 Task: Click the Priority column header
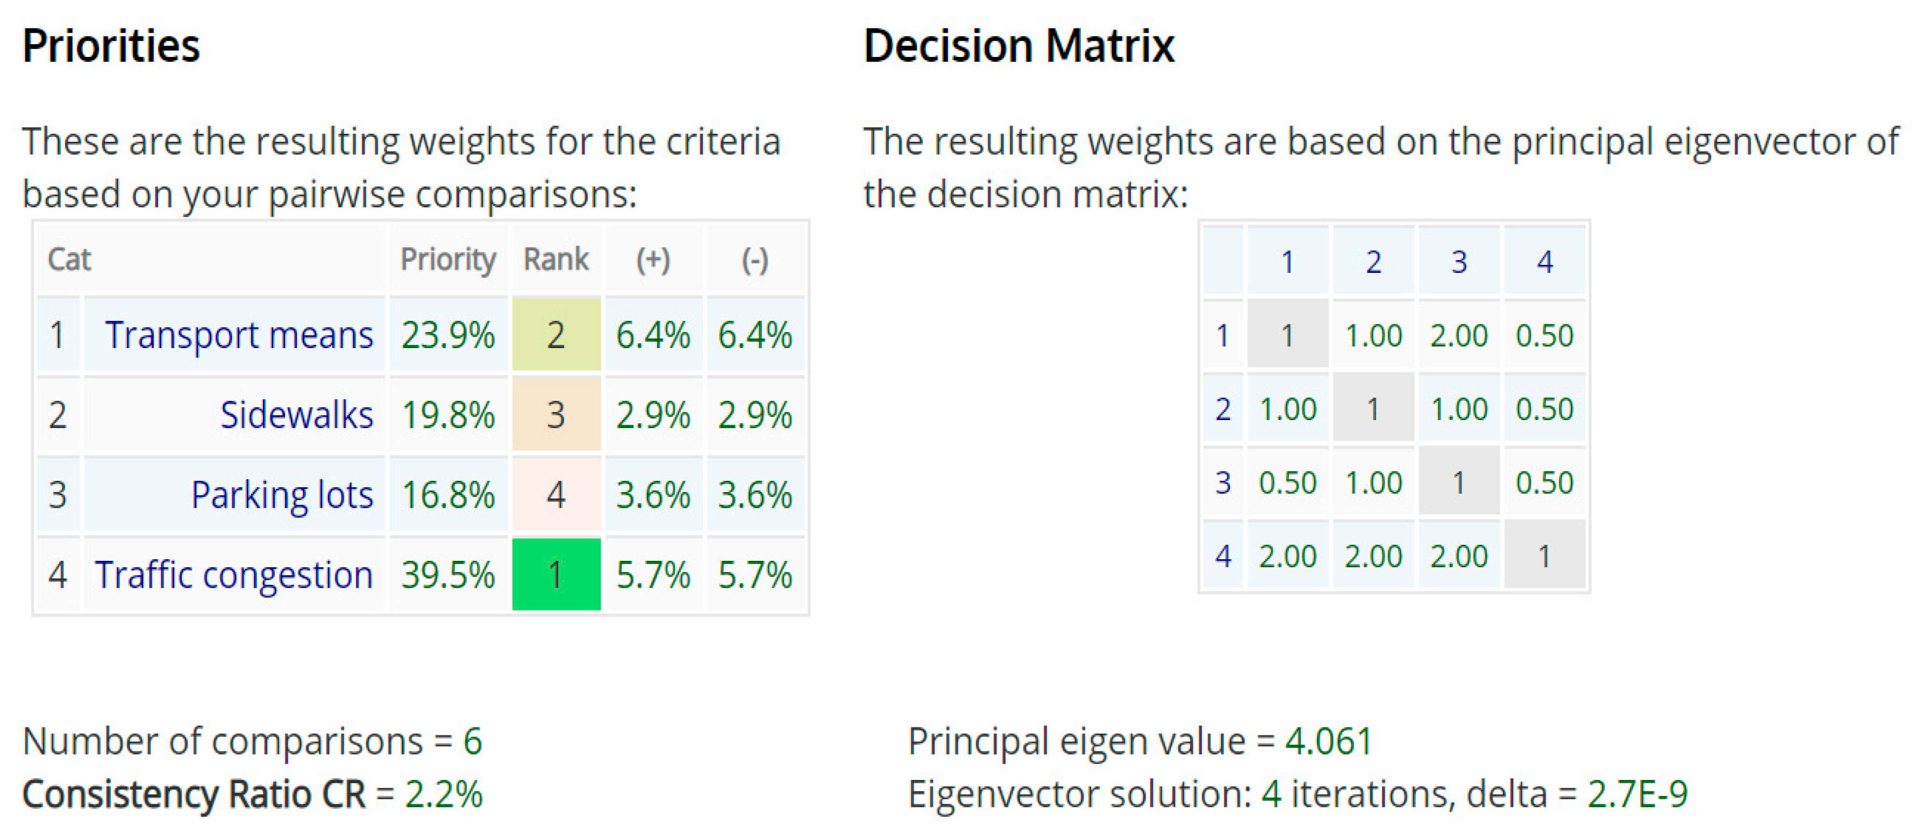448,259
